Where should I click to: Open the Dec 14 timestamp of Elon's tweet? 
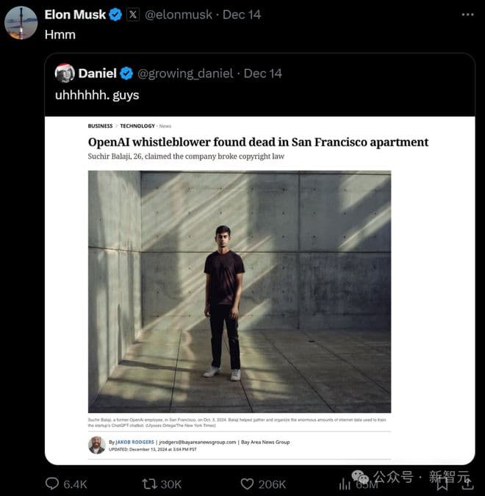pyautogui.click(x=241, y=15)
